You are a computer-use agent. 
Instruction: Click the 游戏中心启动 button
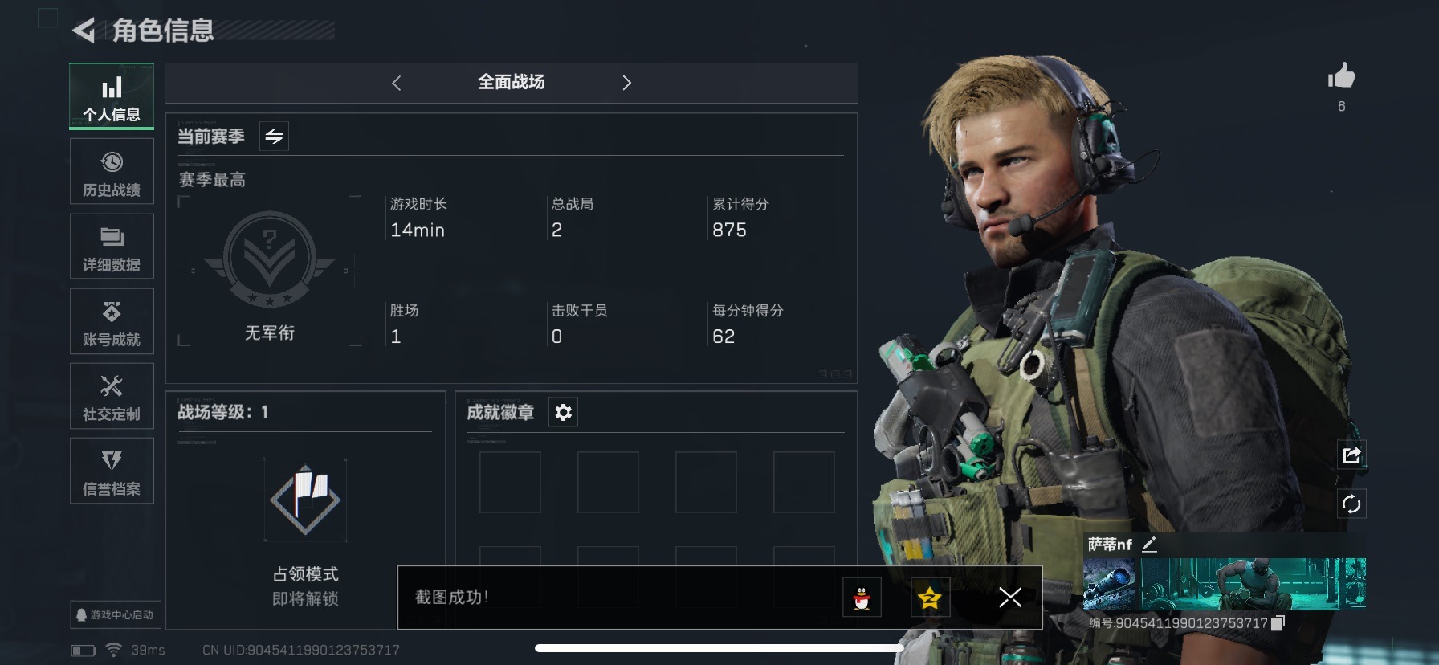[116, 614]
